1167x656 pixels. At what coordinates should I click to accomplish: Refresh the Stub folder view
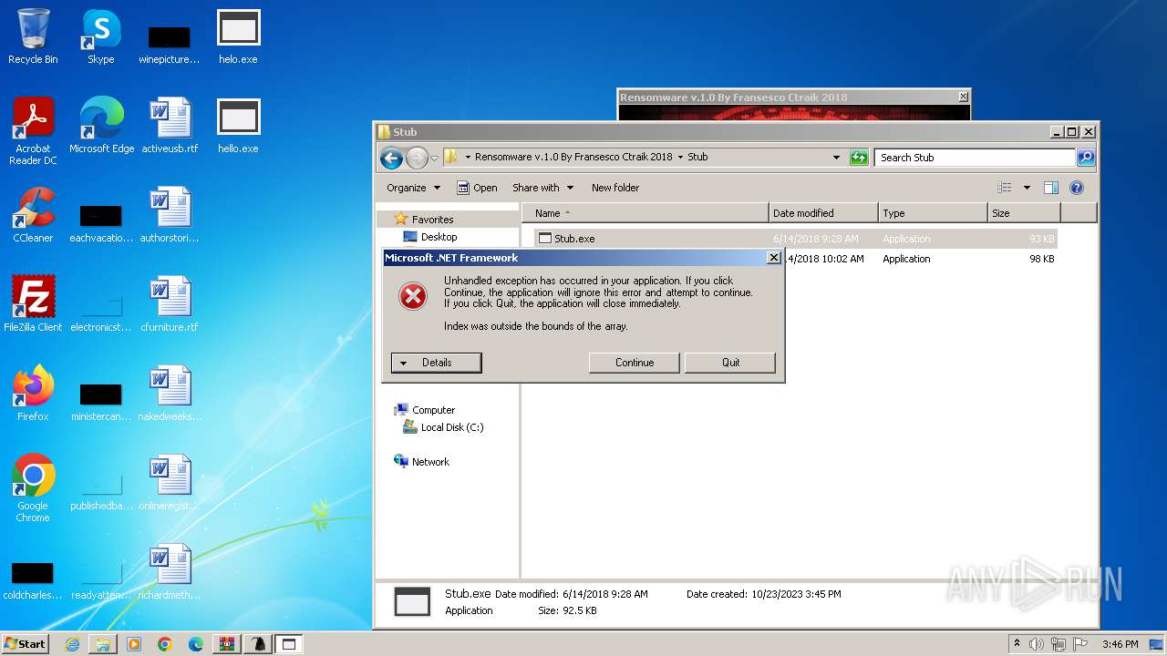click(859, 158)
